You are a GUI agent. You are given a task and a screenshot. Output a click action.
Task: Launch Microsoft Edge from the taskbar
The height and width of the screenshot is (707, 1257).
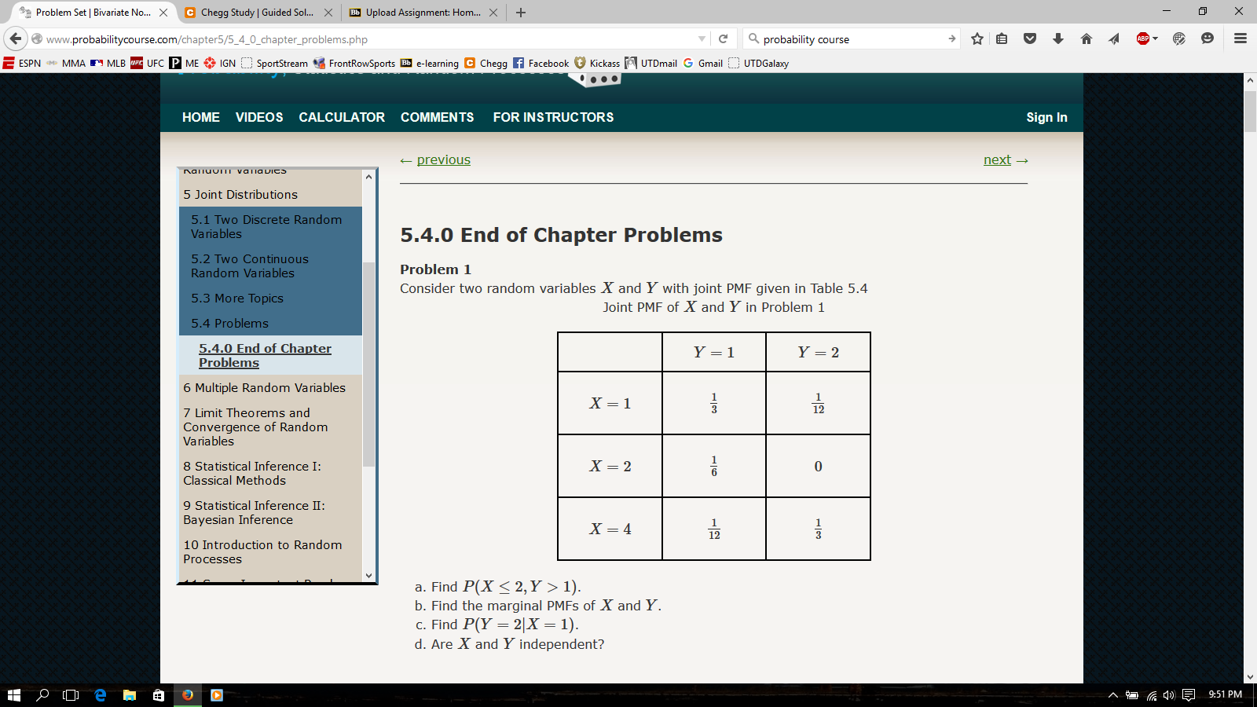pyautogui.click(x=99, y=695)
